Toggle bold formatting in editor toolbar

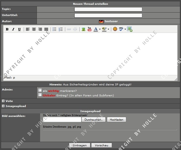coord(7,29)
